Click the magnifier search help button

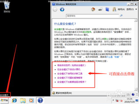pos(121,16)
